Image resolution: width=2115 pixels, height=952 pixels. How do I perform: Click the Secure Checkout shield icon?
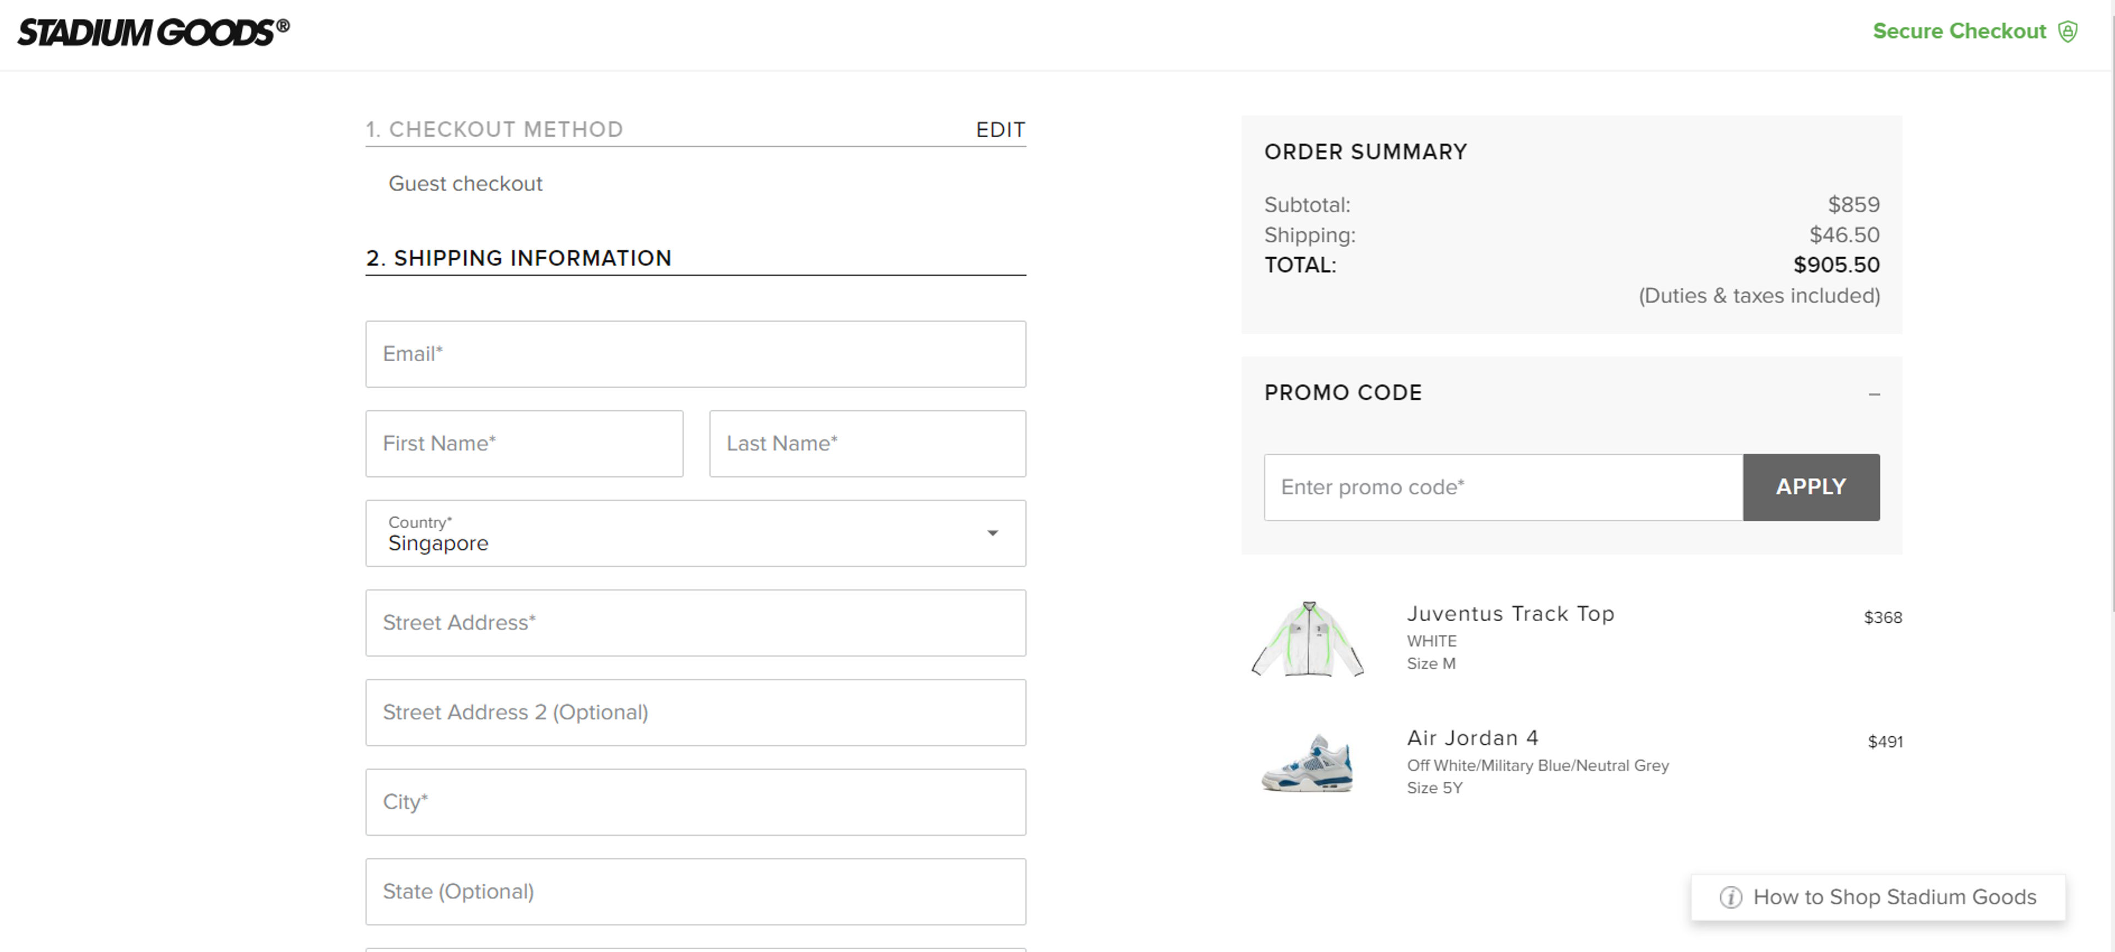point(2068,31)
